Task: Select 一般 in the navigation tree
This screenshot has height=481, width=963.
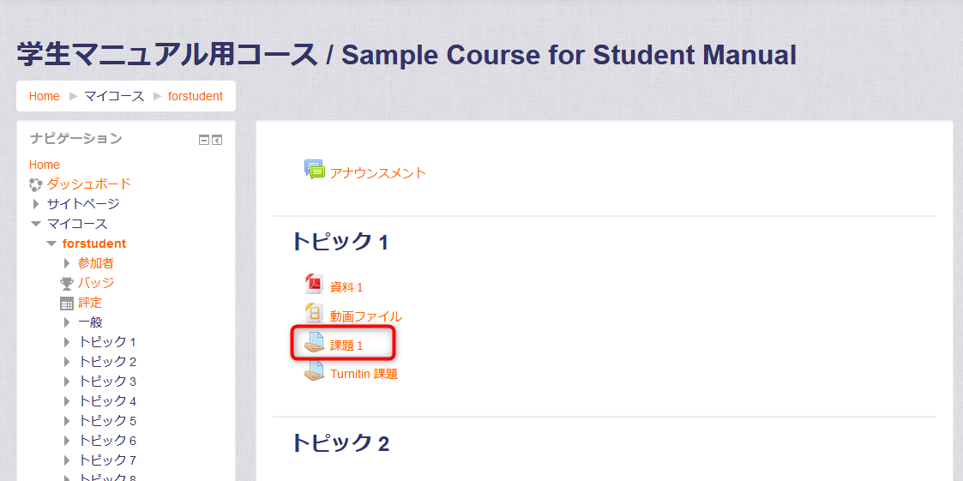Action: [90, 322]
